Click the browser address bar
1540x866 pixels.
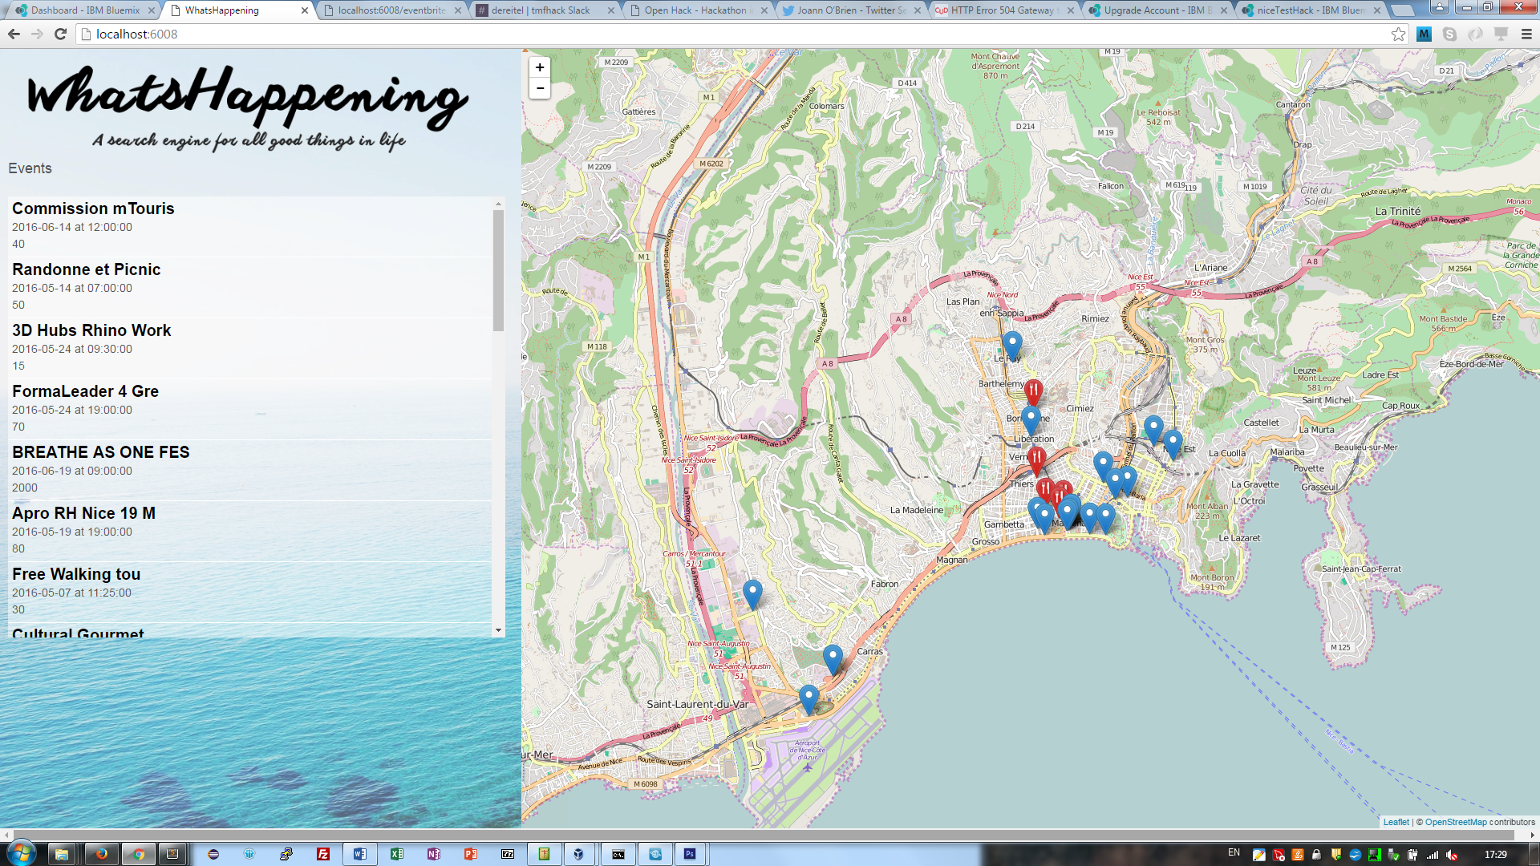(x=722, y=34)
